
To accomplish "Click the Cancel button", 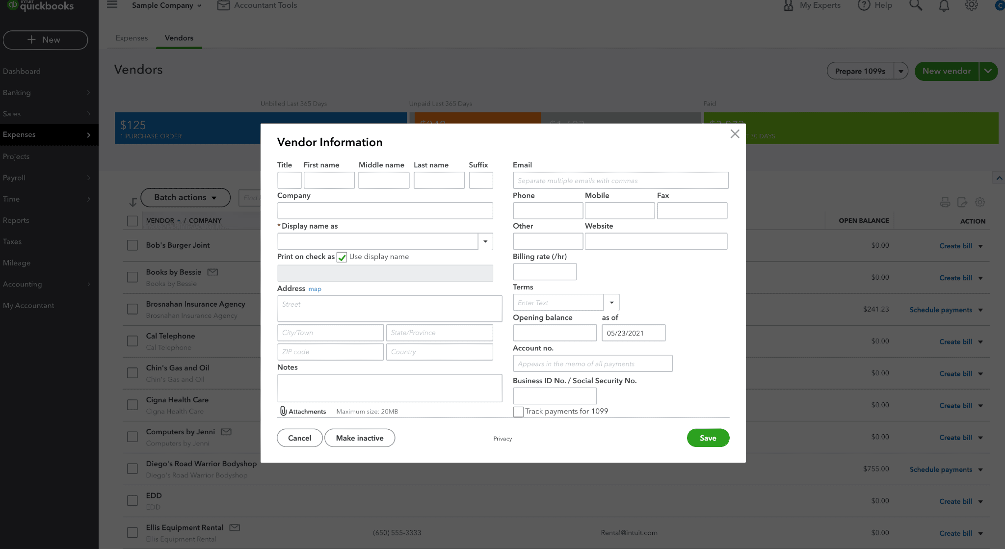I will tap(299, 438).
